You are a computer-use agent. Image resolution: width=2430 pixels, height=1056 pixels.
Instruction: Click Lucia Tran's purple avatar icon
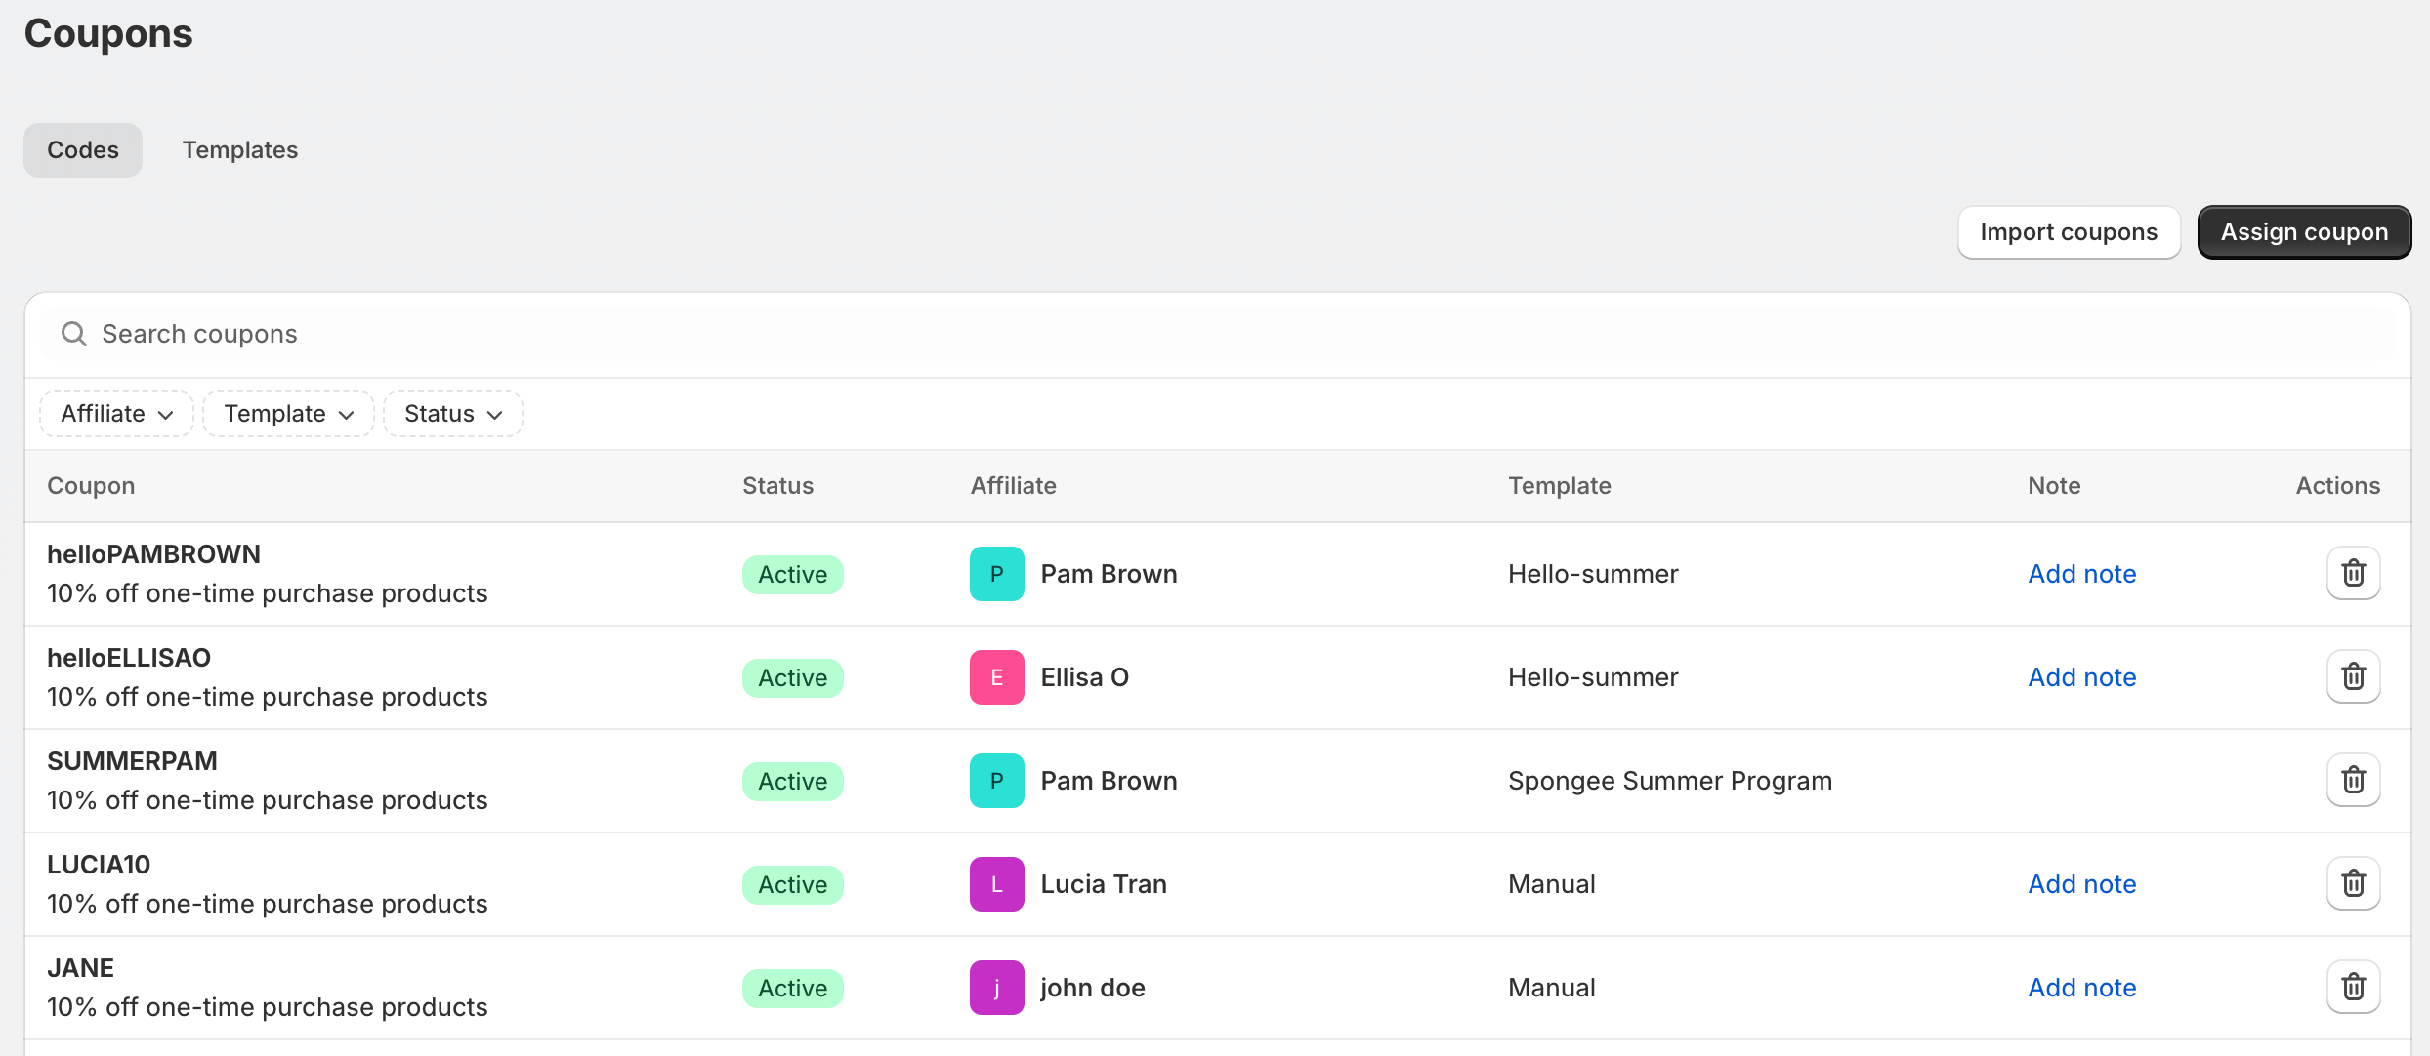[996, 884]
